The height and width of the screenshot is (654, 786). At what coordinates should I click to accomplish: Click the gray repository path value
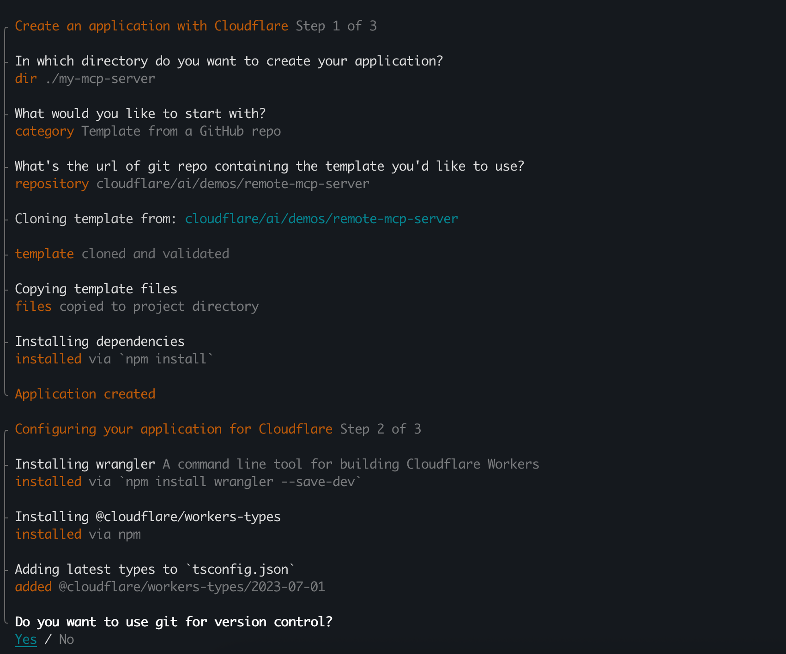coord(233,184)
